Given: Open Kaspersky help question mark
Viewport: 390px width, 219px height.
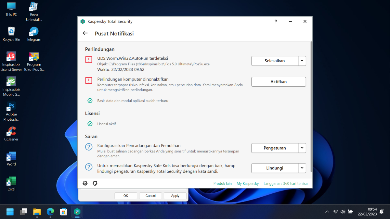Looking at the screenshot, I should pos(276,21).
